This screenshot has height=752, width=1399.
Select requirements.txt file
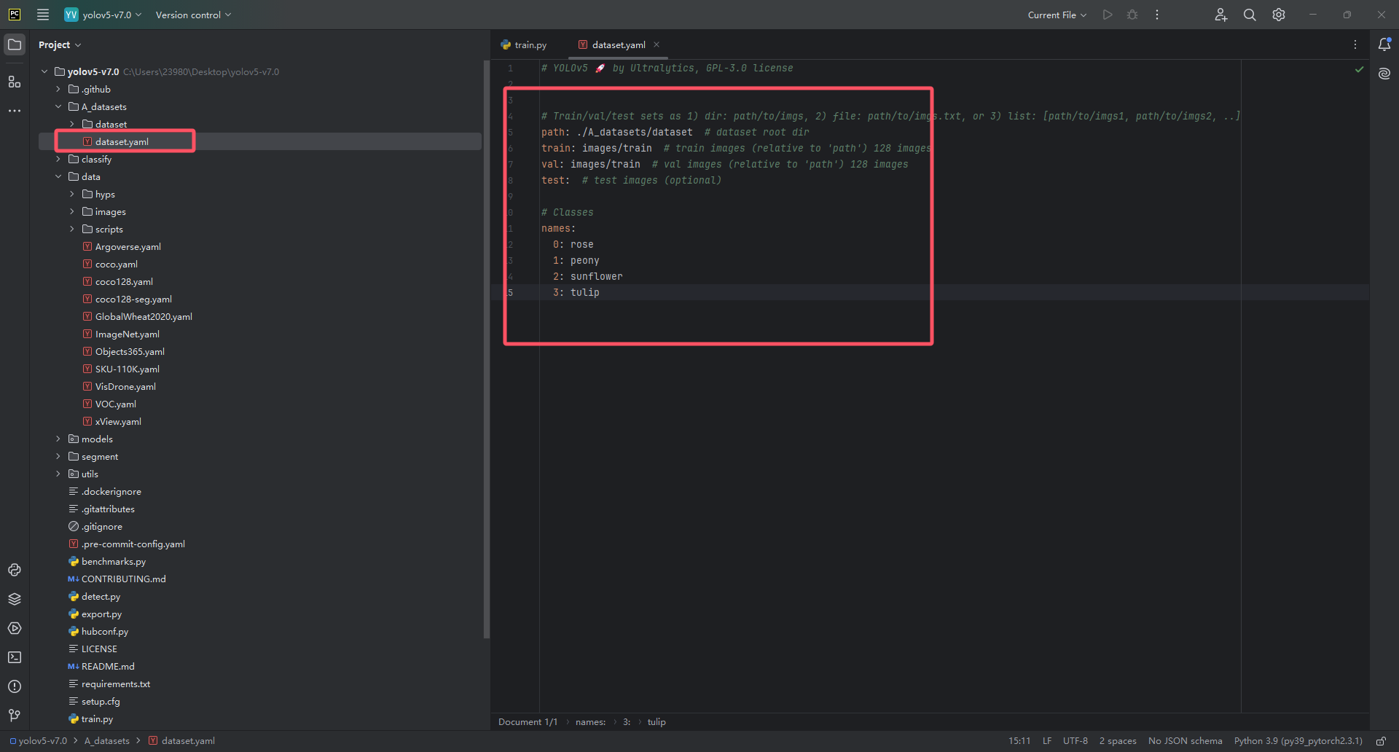115,684
